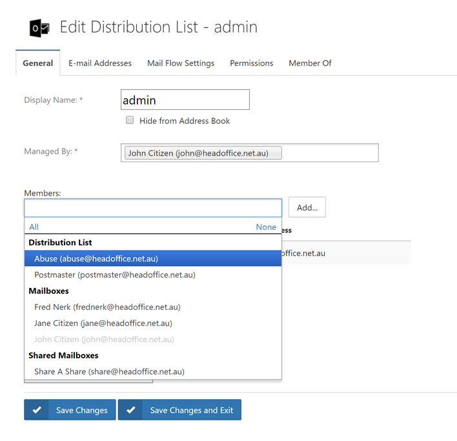Click the Managed By: label
The height and width of the screenshot is (441, 457).
coord(51,151)
